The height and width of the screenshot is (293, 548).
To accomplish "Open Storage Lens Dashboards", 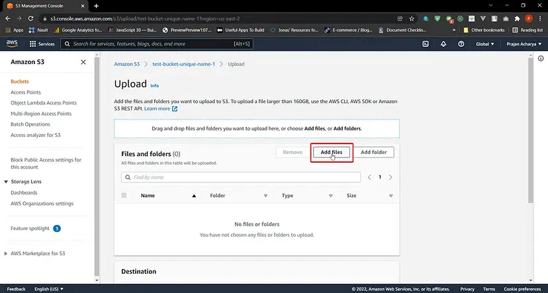I will (x=24, y=192).
